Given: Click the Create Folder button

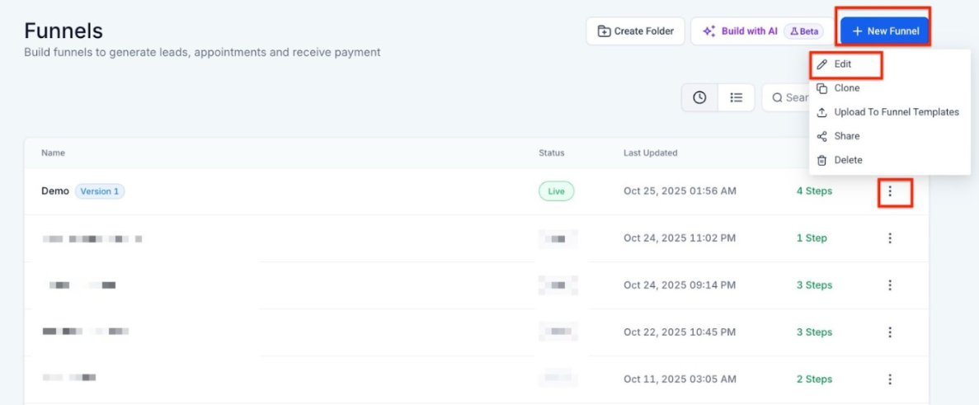Looking at the screenshot, I should pyautogui.click(x=635, y=31).
